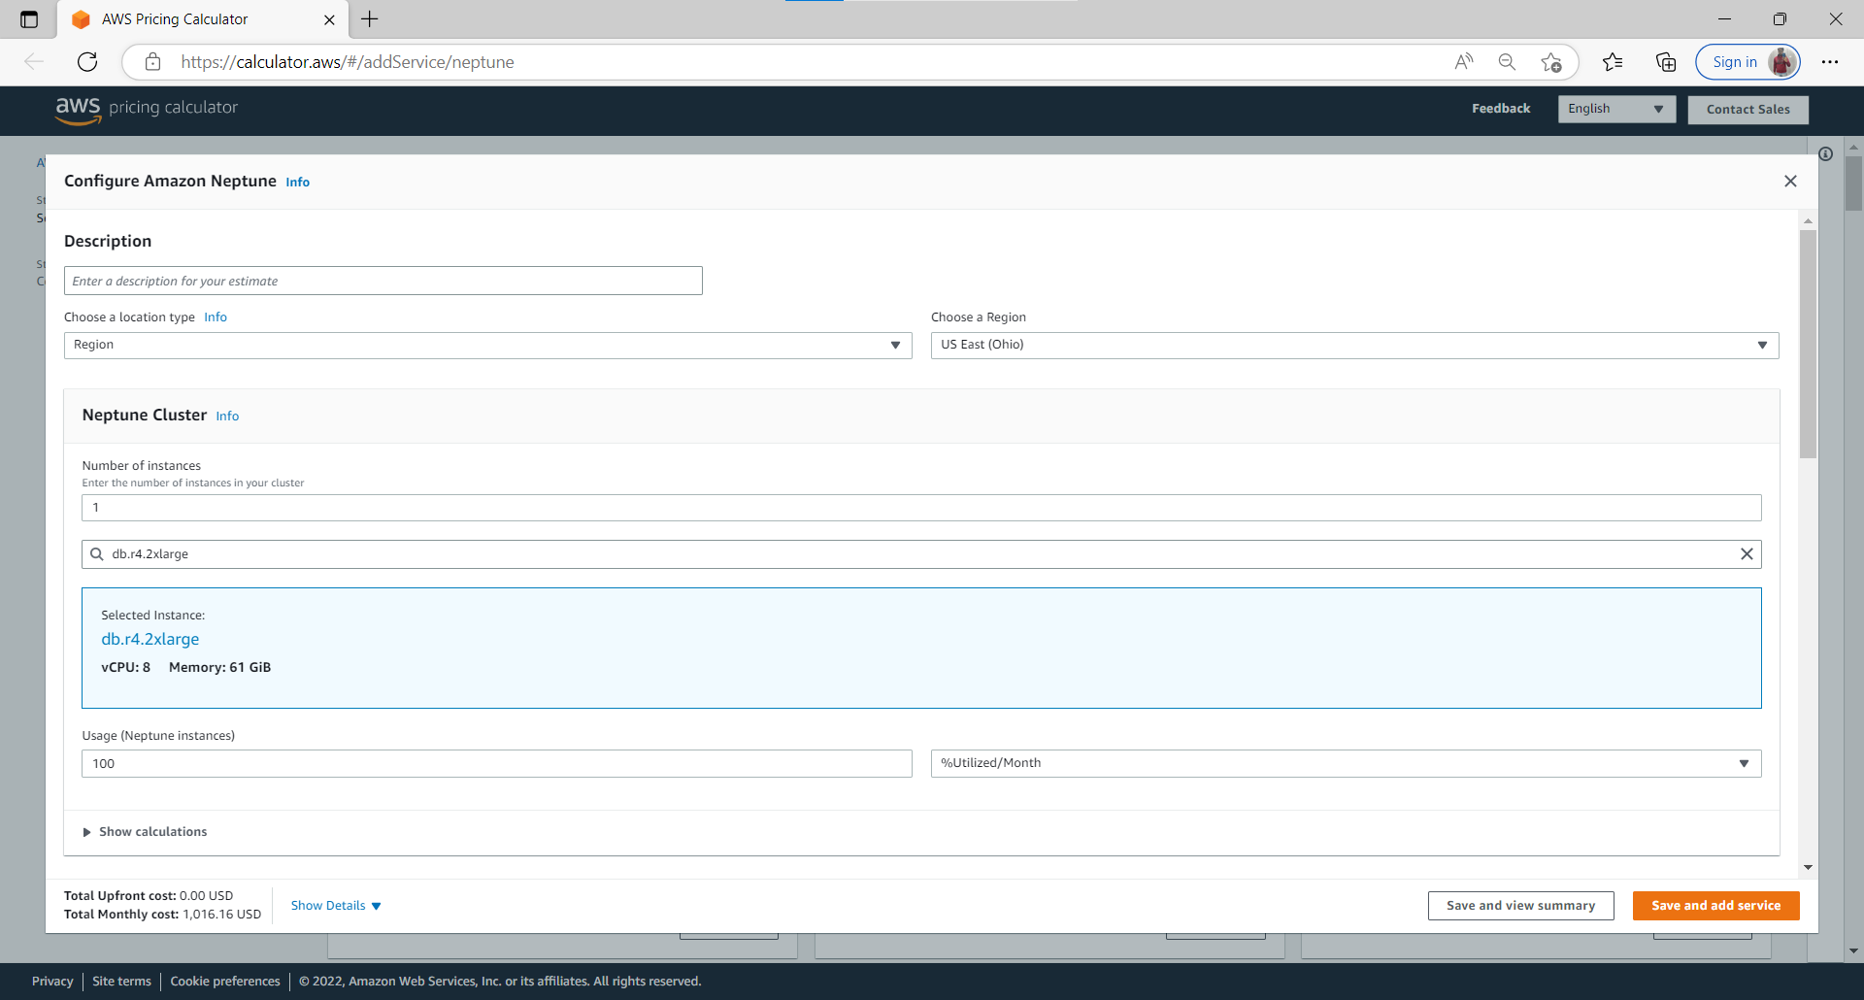Open the tab actions menu

pyautogui.click(x=29, y=19)
